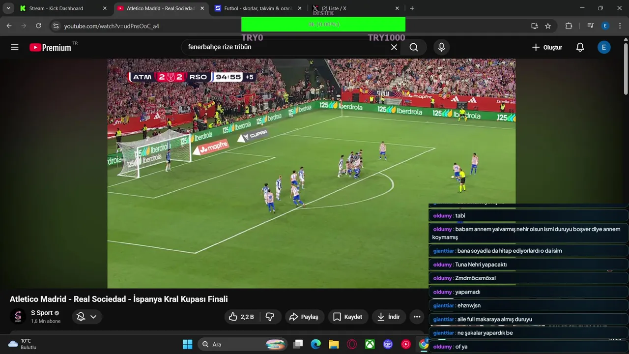
Task: Dislike the video with thumbs down
Action: point(270,317)
